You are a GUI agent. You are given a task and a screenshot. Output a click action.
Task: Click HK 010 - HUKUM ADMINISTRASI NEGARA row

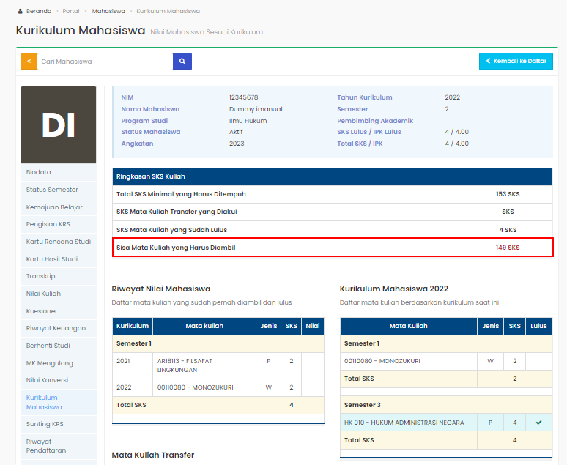pyautogui.click(x=446, y=423)
